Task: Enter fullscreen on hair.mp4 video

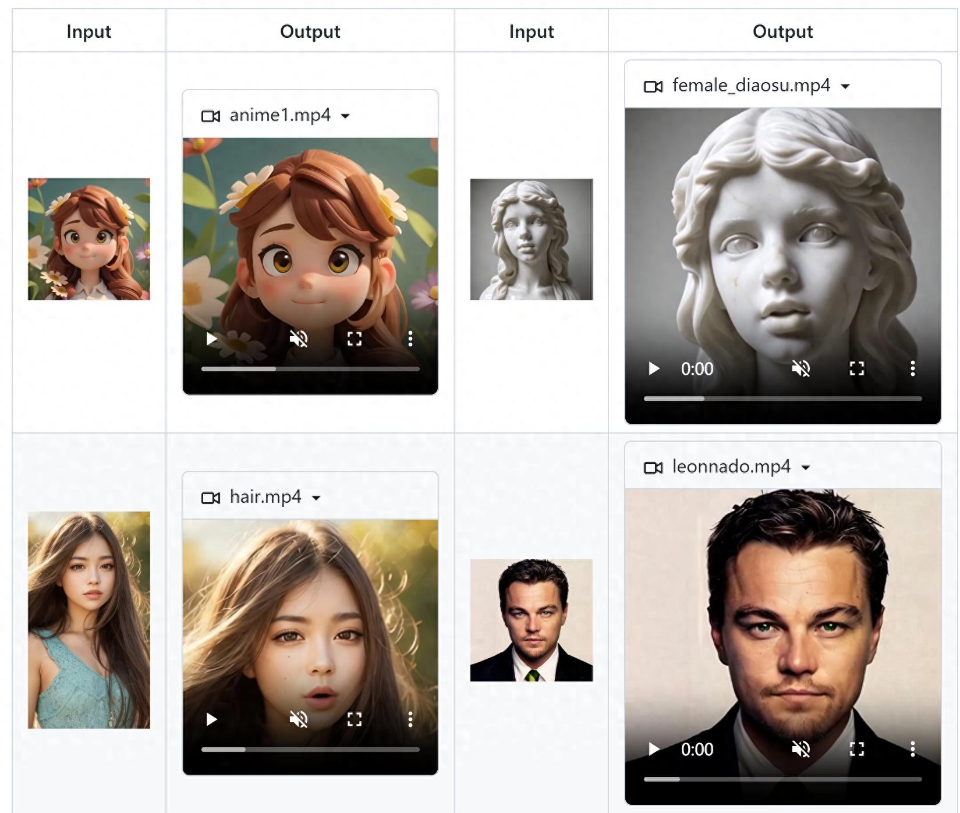Action: 355,719
